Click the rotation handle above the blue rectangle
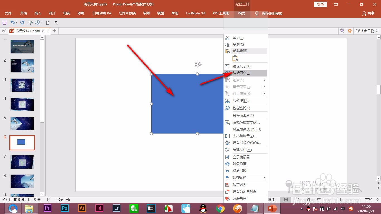 click(x=198, y=65)
